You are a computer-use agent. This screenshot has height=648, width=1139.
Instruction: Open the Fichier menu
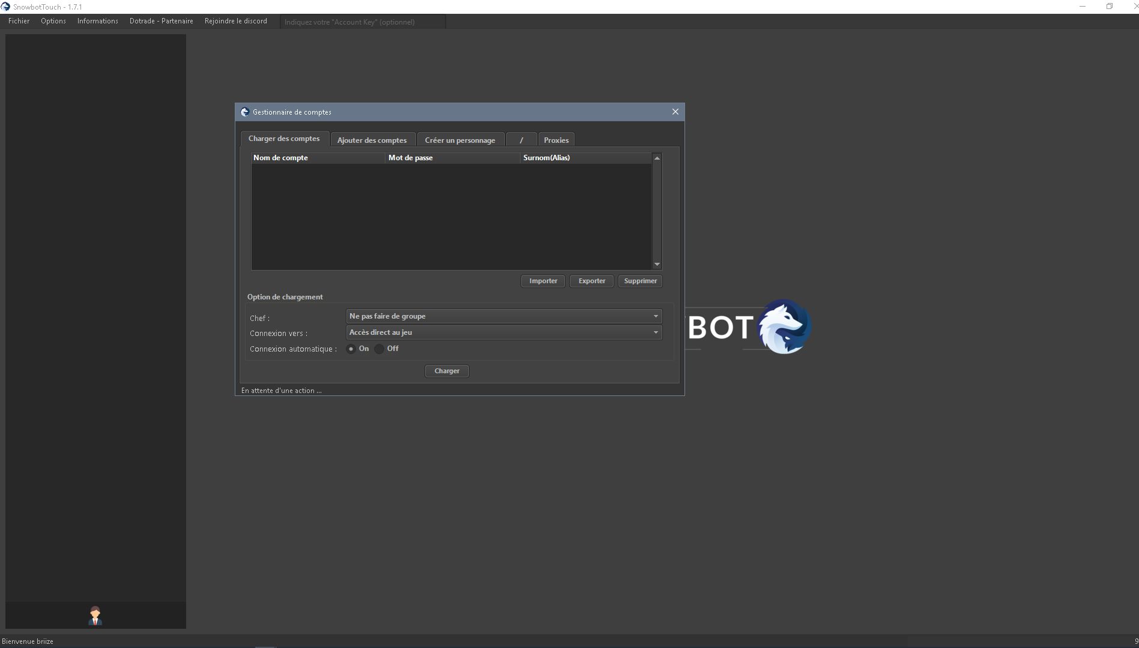19,21
